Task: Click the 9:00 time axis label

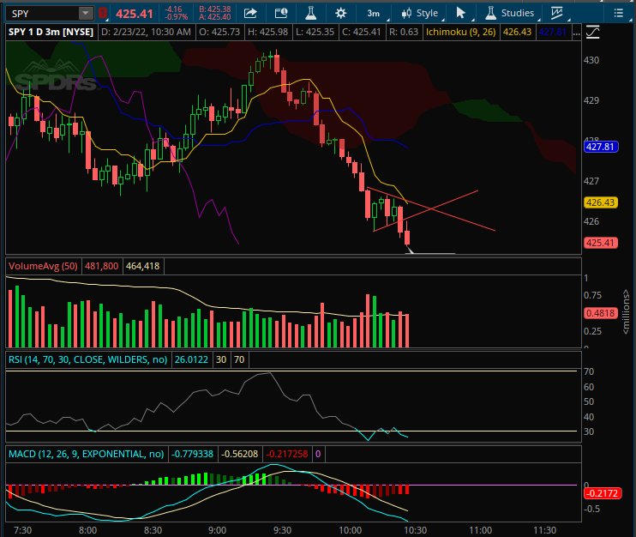Action: click(218, 530)
